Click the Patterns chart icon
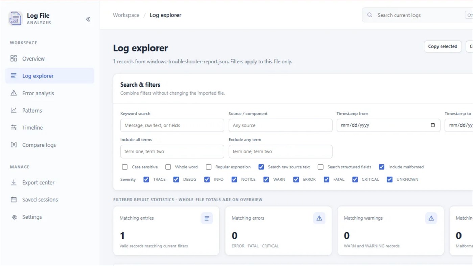 [x=14, y=110]
